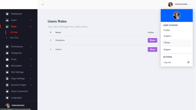Click the Users group icon in sidebar
Image resolution: width=196 pixels, height=110 pixels.
(x=7, y=20)
